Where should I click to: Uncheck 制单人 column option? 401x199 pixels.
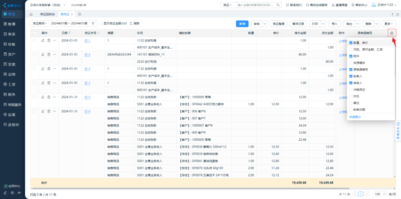coord(351,76)
